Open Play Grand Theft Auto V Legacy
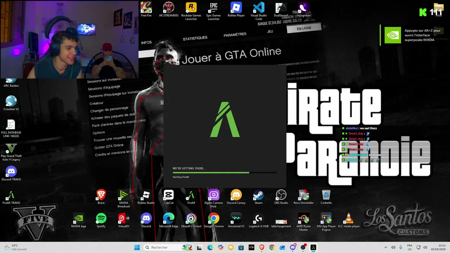The height and width of the screenshot is (253, 450). click(x=11, y=152)
